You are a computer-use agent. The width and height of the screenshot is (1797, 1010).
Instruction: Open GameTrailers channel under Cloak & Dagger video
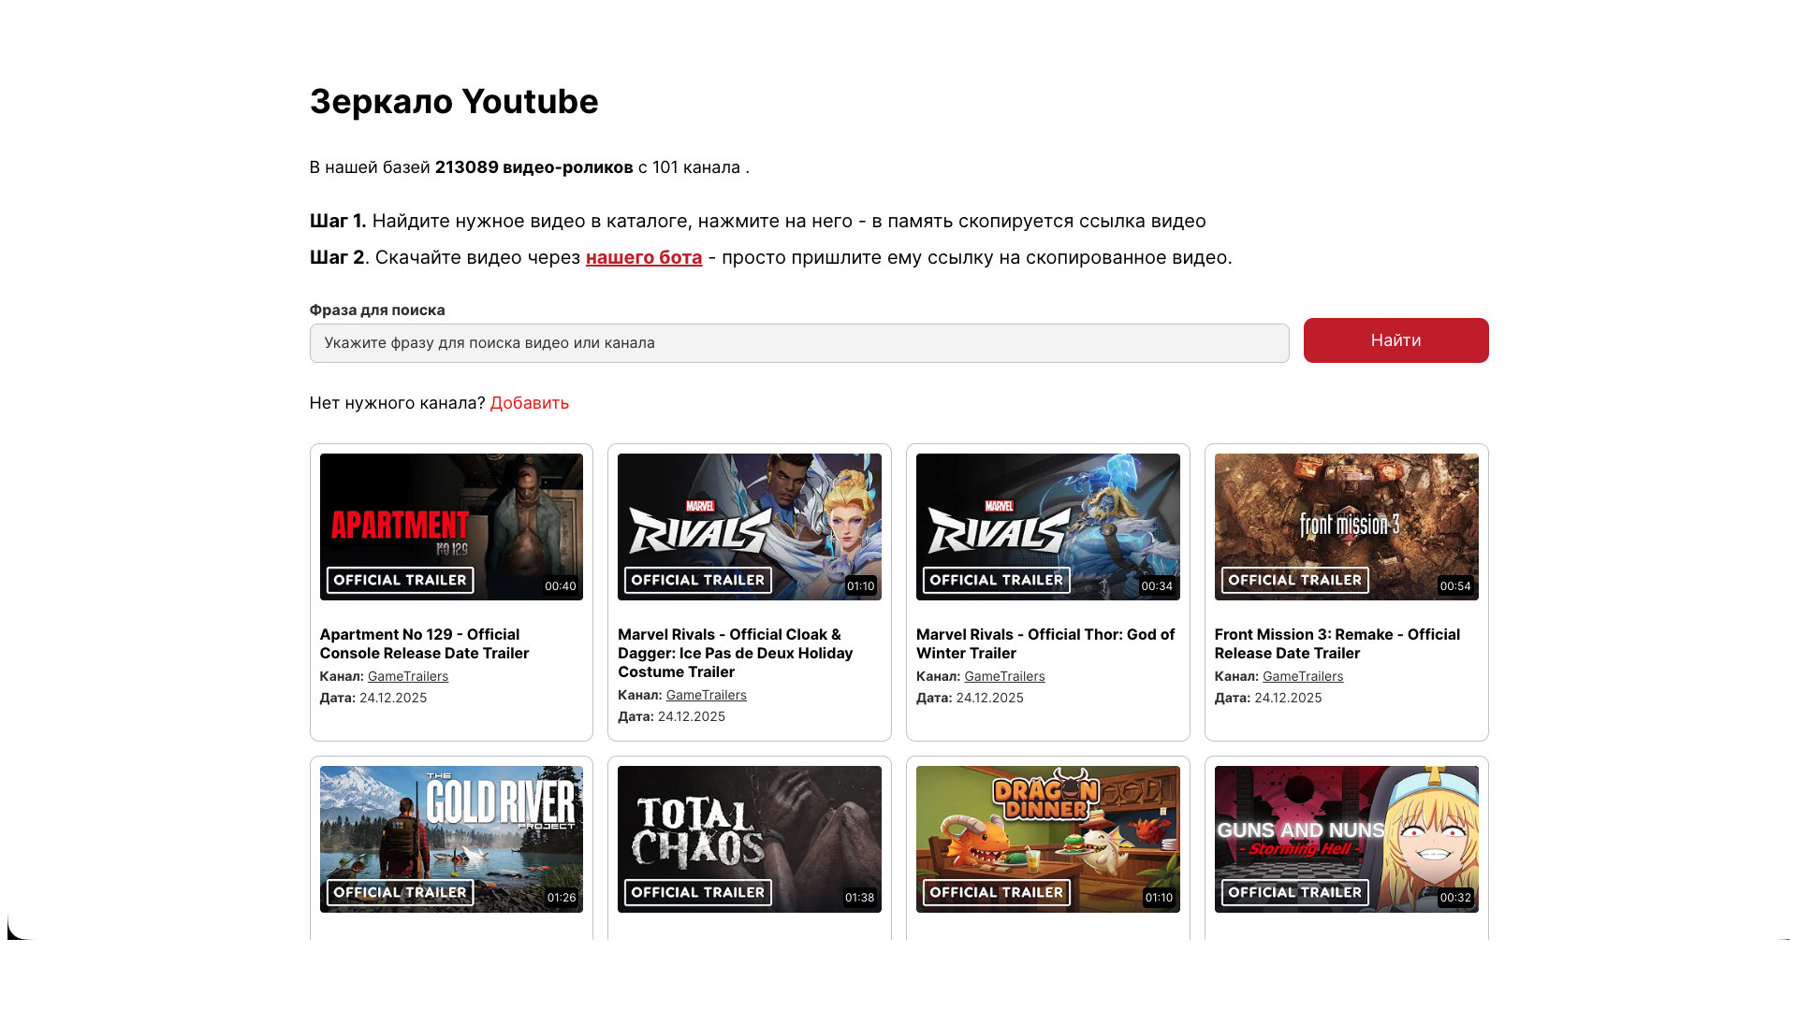point(707,695)
